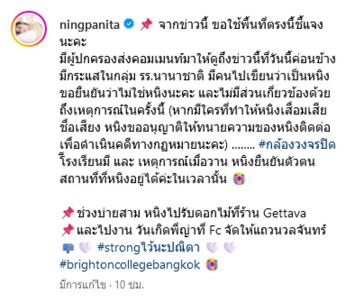Image resolution: width=364 pixels, height=303 pixels.
Task: Click first heart after #strongไว้นะปณิตา
Action: click(x=212, y=247)
